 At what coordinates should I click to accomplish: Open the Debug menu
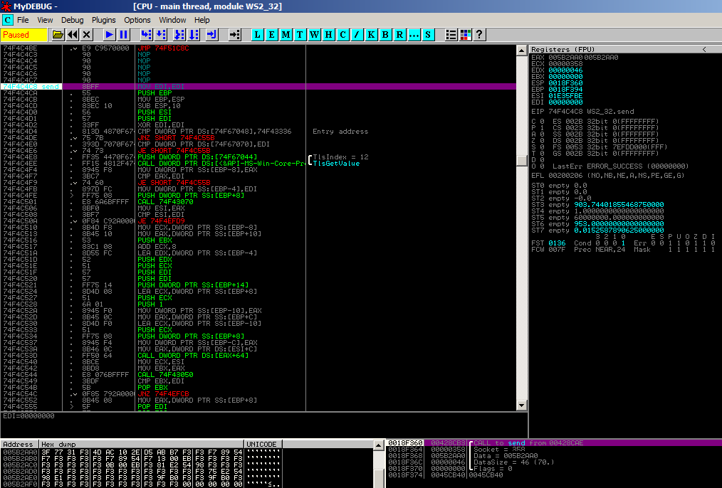(x=73, y=20)
